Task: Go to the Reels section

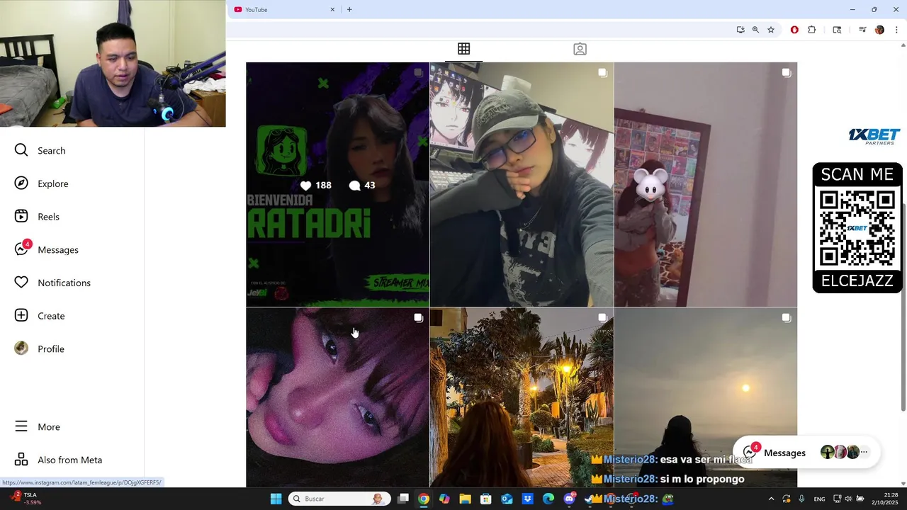Action: point(38,217)
